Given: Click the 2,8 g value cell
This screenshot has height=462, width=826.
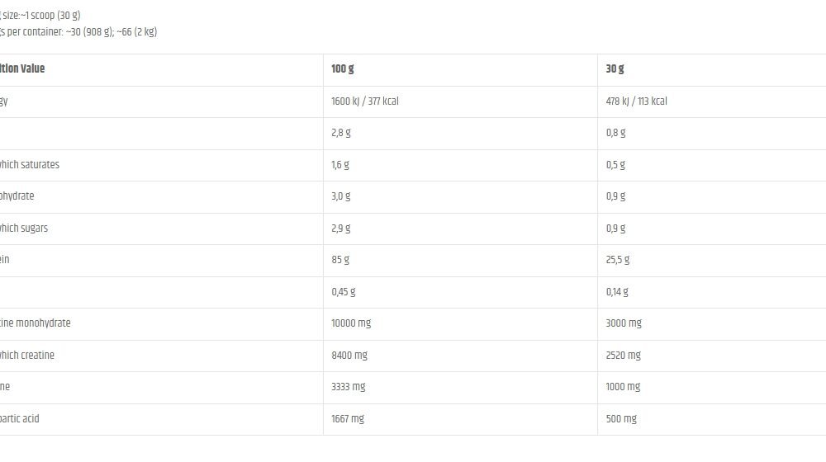Looking at the screenshot, I should point(340,133).
